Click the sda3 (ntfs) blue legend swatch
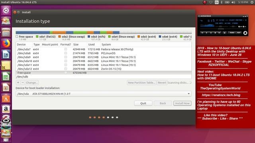Viewport: 255px width, 143px height. click(x=89, y=37)
